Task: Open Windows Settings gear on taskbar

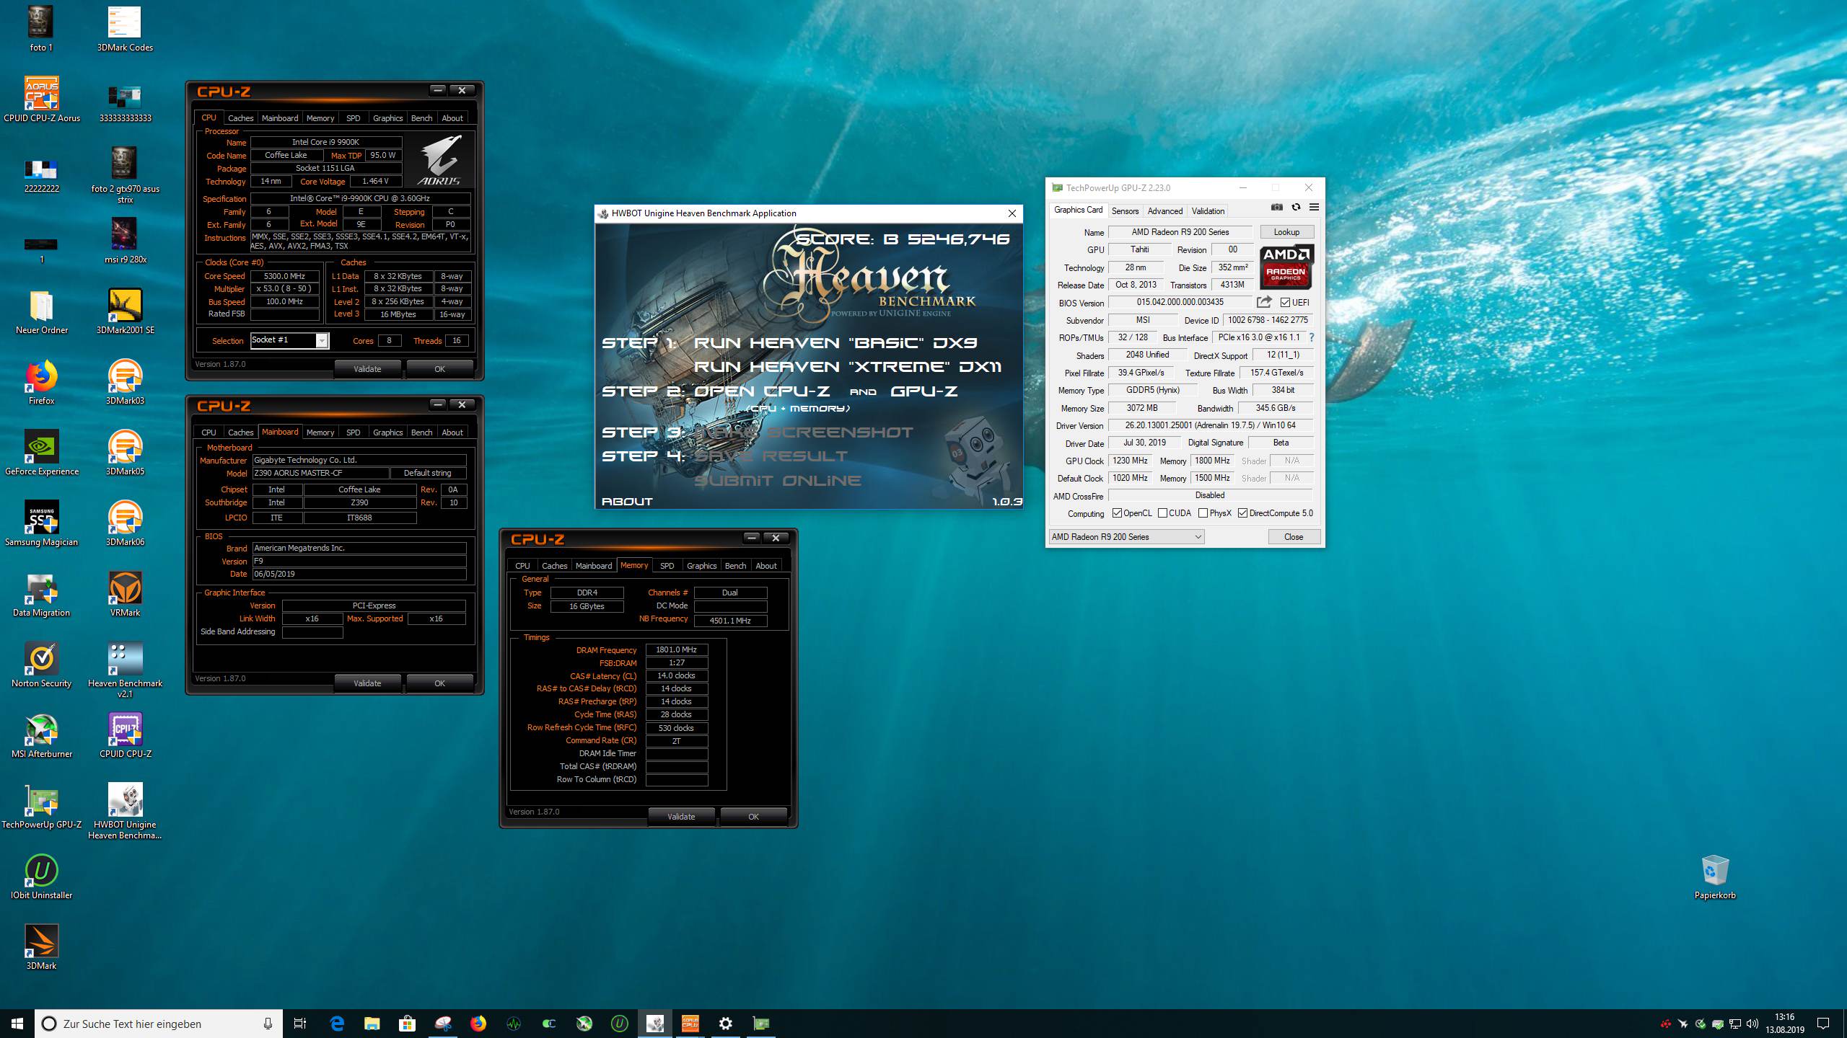Action: [726, 1023]
